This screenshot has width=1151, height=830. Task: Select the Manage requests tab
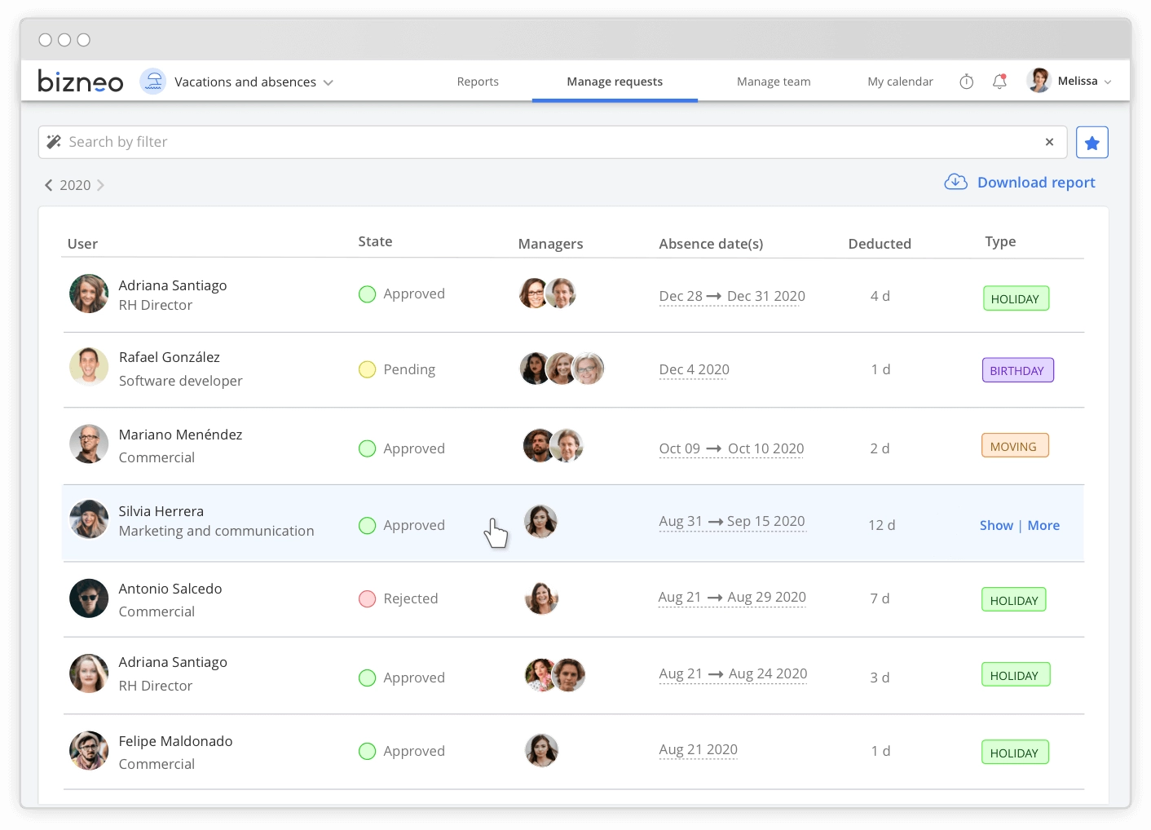[x=615, y=82]
